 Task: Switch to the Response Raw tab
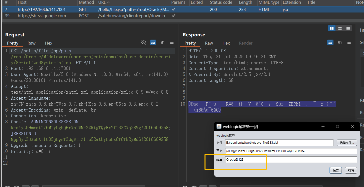point(209,43)
